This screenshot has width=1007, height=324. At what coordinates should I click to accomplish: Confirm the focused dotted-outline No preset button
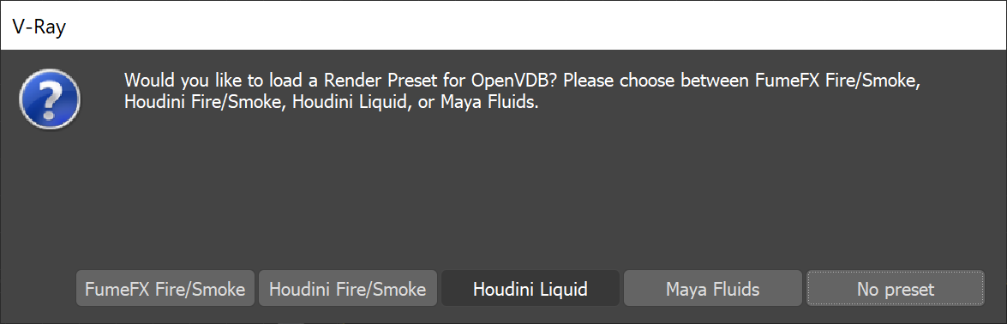[x=896, y=288]
